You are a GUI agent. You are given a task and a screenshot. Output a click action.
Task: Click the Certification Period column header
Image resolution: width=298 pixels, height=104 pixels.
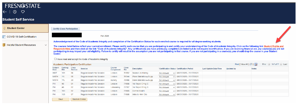tap(185, 69)
